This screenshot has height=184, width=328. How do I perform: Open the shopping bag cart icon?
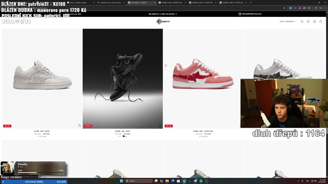tap(321, 21)
